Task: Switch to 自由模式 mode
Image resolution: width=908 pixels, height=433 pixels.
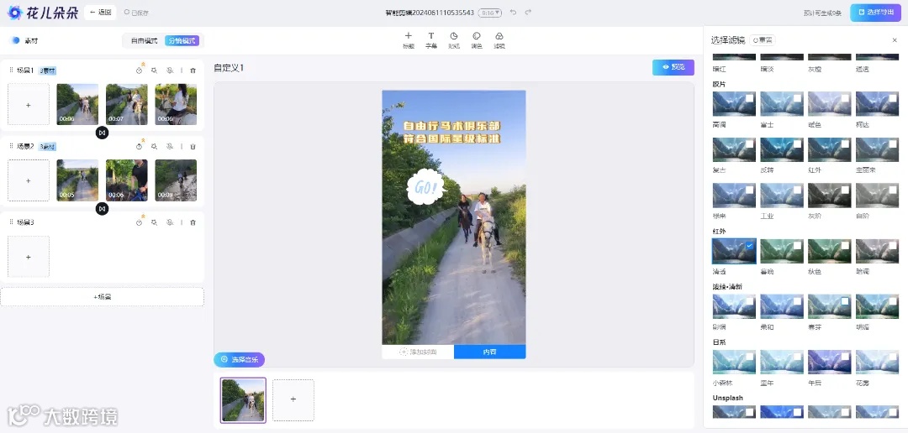Action: (x=144, y=40)
